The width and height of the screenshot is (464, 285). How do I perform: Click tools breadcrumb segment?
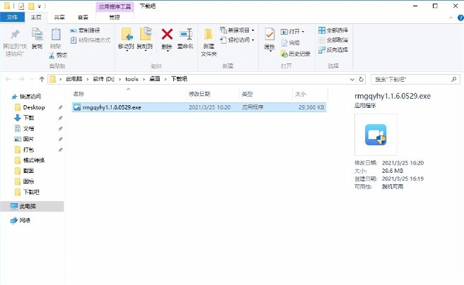131,79
